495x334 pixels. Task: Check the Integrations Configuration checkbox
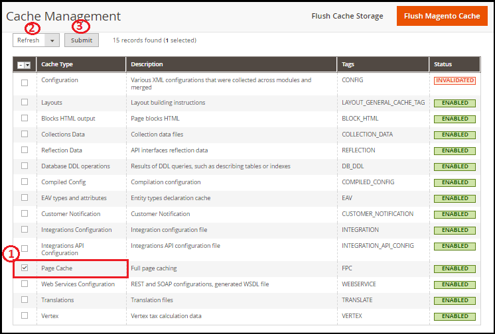pyautogui.click(x=25, y=229)
